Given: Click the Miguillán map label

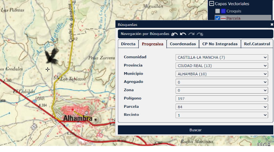Looking at the screenshot, I should click(153, 6).
